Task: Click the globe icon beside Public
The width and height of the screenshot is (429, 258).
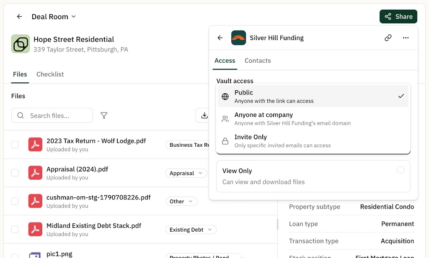Action: pos(225,96)
